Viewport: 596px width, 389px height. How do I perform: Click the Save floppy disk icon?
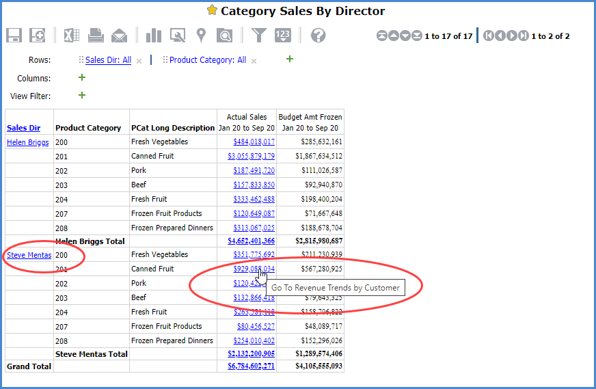pyautogui.click(x=14, y=36)
